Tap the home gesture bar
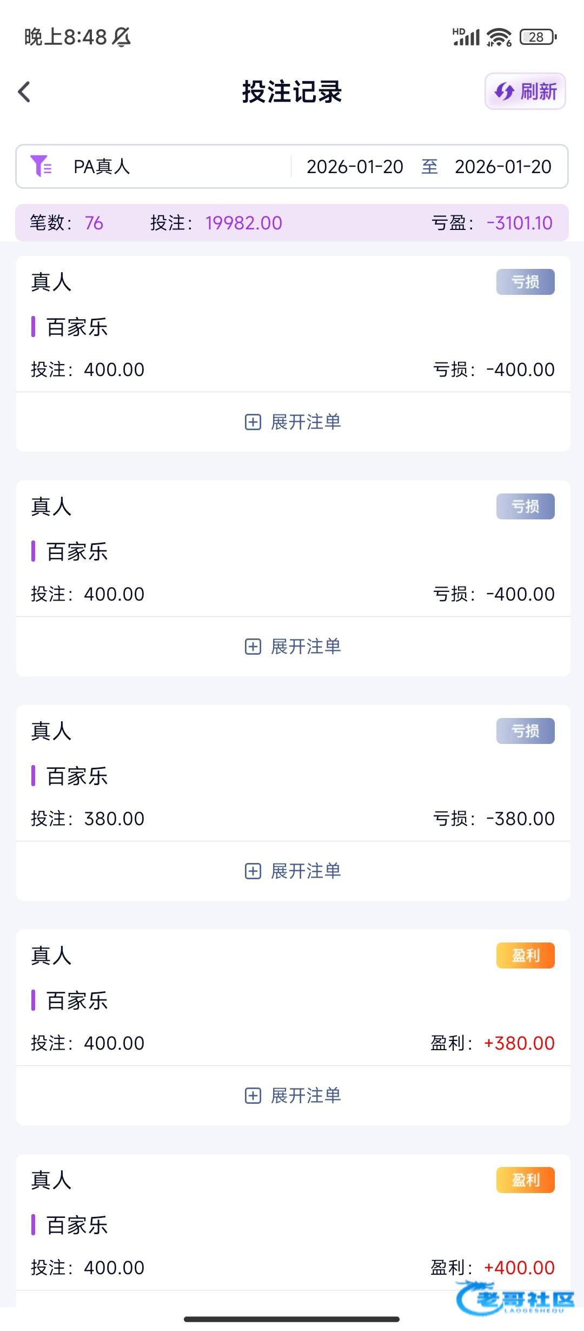 (x=292, y=1319)
